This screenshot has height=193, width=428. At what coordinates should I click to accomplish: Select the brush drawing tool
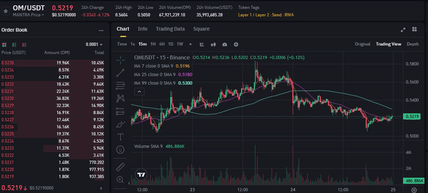click(120, 124)
